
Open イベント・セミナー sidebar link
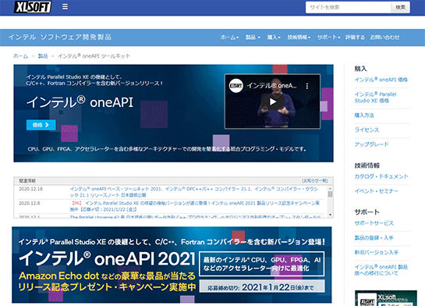point(377,191)
